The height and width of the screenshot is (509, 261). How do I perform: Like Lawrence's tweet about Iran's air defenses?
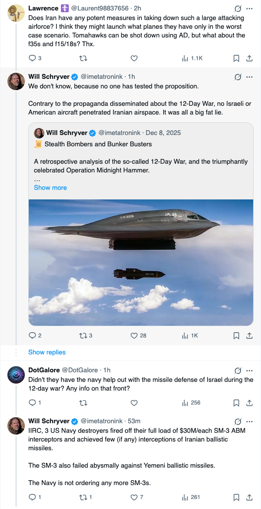click(134, 58)
